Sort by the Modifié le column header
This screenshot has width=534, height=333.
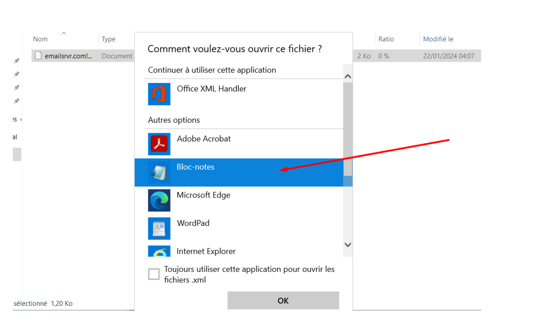438,39
